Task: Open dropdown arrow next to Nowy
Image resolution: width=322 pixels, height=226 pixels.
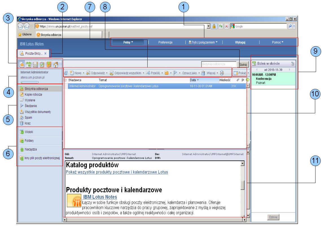Action: (83, 73)
